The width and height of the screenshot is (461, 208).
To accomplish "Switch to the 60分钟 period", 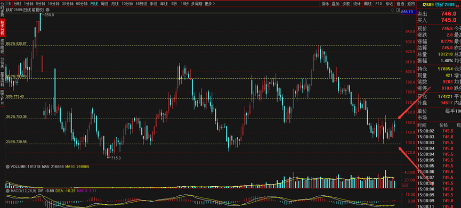I will (x=82, y=4).
